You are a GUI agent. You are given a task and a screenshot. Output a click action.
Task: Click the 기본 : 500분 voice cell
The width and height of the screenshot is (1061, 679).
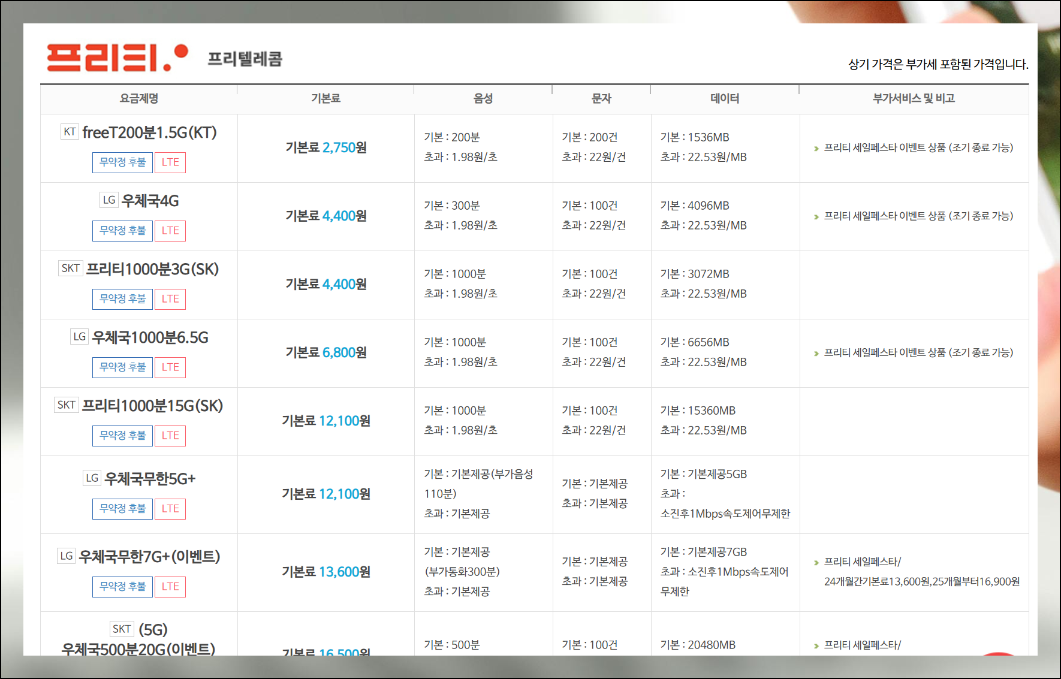click(452, 645)
